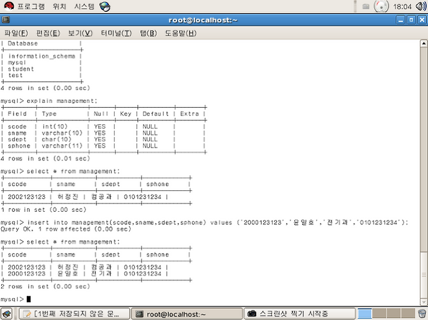Click the '2000123123' scode in last table
Screen dimensions: 428x320
click(x=27, y=274)
